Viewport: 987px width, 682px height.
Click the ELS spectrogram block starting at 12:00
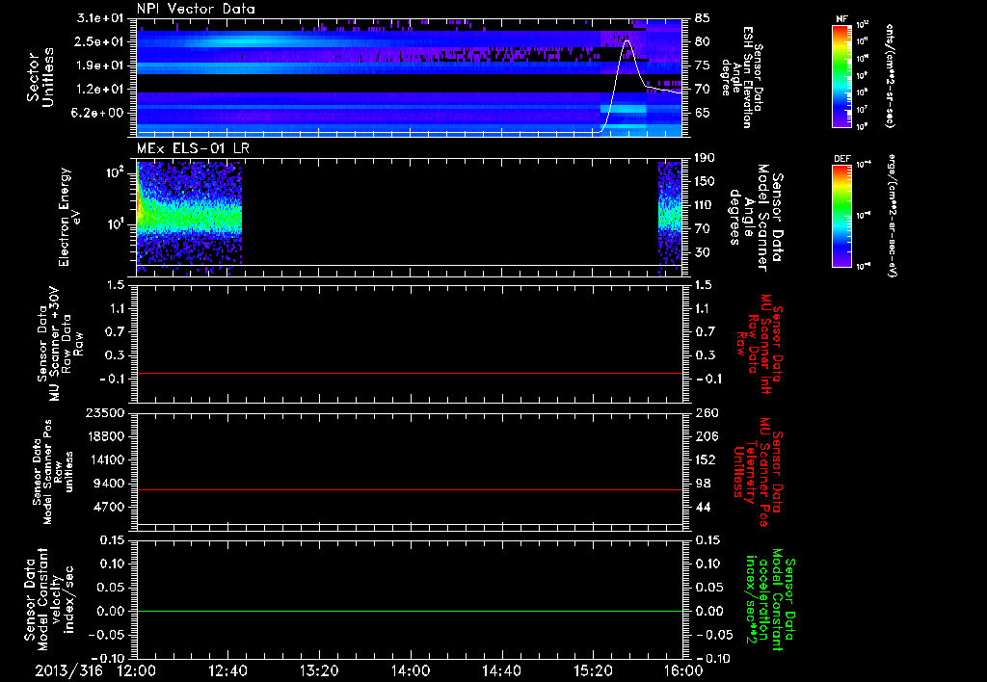pos(189,217)
